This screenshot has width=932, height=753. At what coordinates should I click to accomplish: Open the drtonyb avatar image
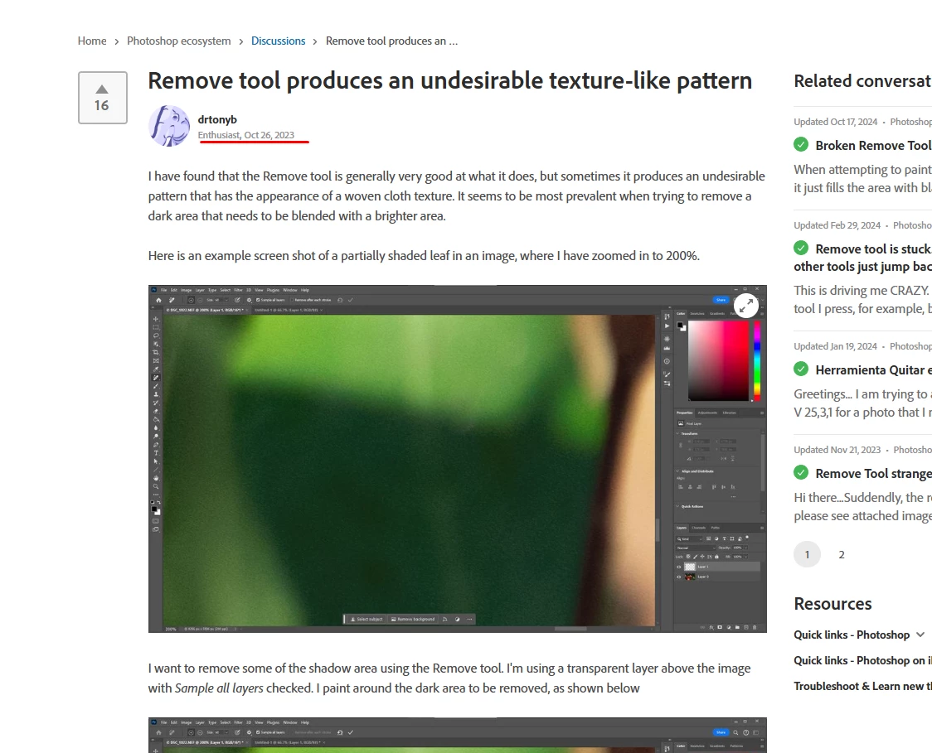[169, 126]
